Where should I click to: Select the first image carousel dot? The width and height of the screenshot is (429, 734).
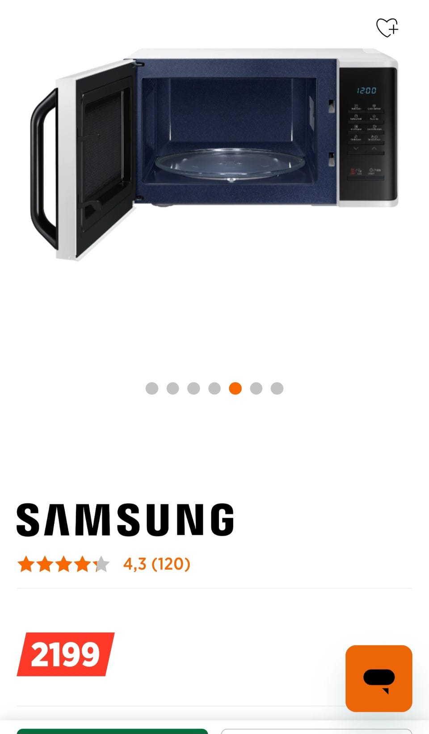152,388
